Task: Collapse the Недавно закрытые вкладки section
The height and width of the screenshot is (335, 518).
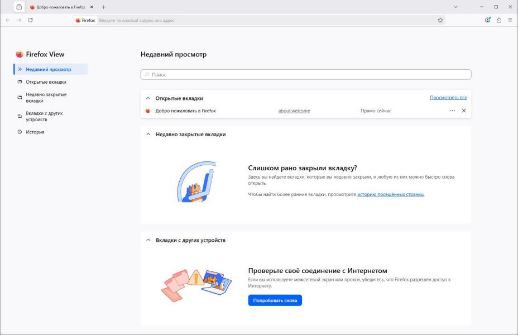Action: 148,135
